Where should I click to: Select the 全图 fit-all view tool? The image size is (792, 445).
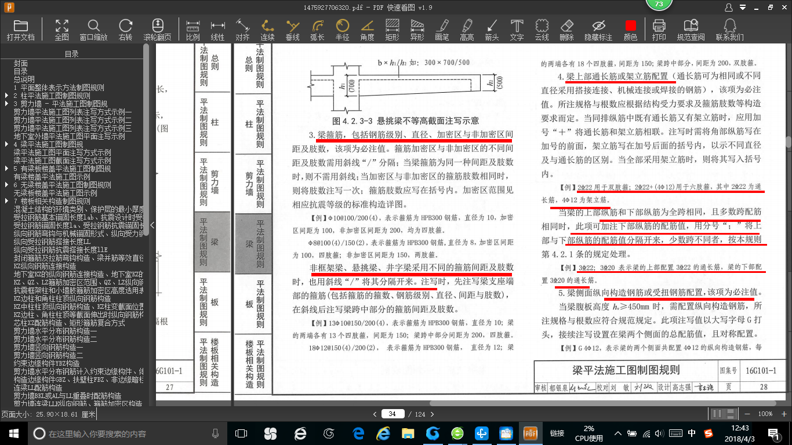61,30
